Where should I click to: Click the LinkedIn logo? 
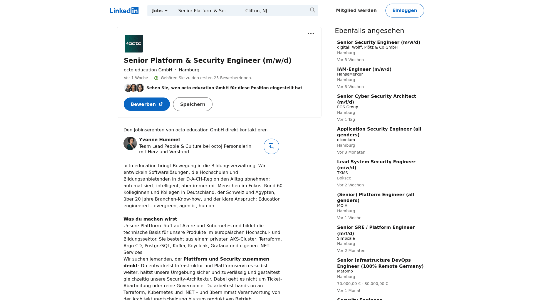[x=124, y=11]
